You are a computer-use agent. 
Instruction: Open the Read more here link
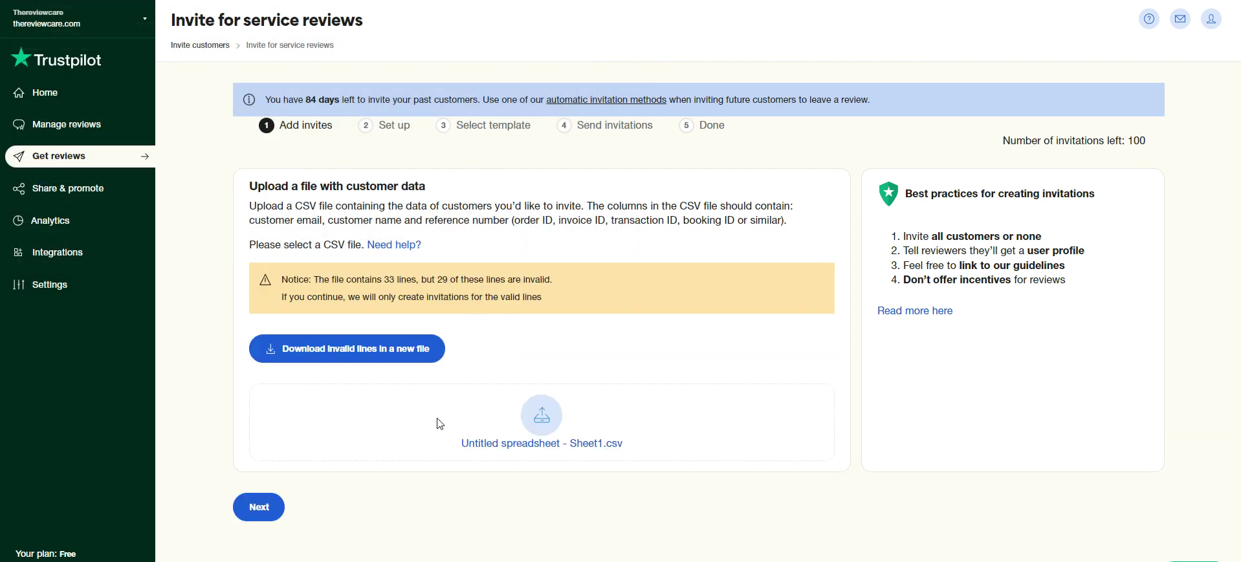pyautogui.click(x=915, y=310)
